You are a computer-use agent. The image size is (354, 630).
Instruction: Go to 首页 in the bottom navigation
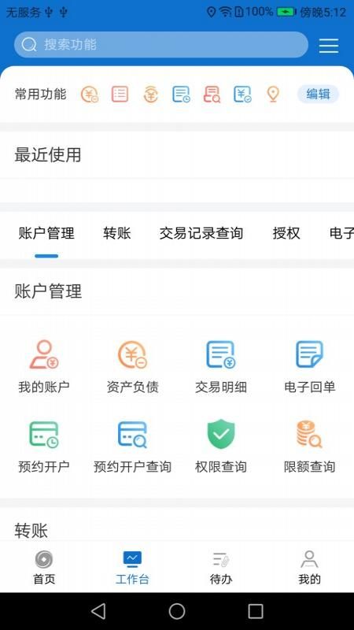tap(44, 567)
